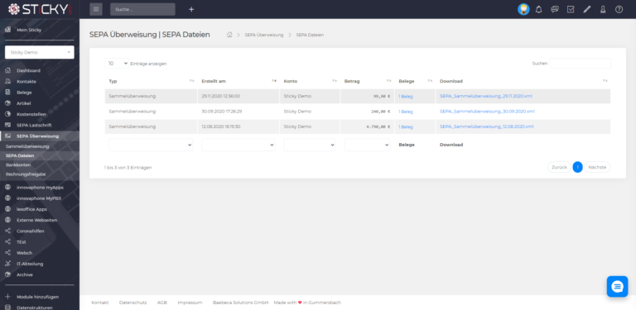Click the user profile icon in top bar

point(603,9)
